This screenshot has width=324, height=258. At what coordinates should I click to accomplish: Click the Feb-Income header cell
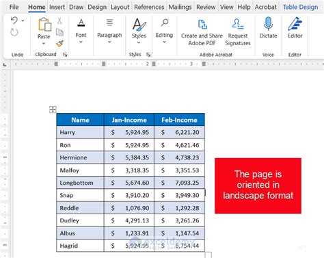pyautogui.click(x=179, y=120)
